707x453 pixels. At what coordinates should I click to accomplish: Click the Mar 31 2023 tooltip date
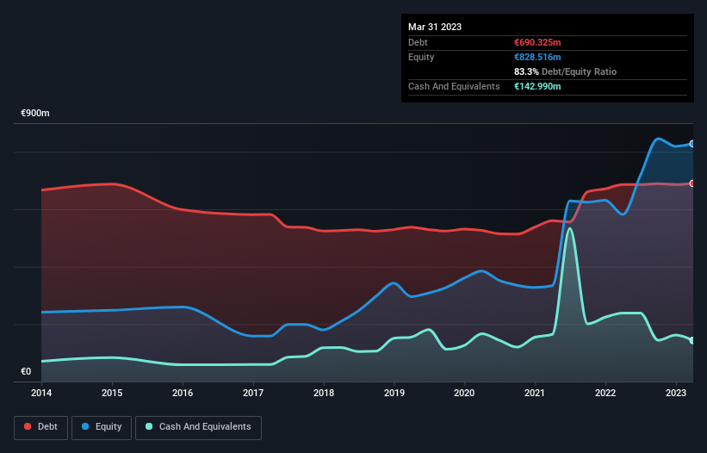(x=435, y=27)
